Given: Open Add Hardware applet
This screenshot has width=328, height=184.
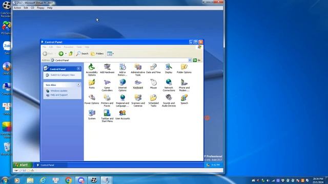Looking at the screenshot, I should (107, 68).
